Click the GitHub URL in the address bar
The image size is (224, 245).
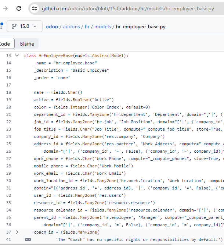(128, 8)
